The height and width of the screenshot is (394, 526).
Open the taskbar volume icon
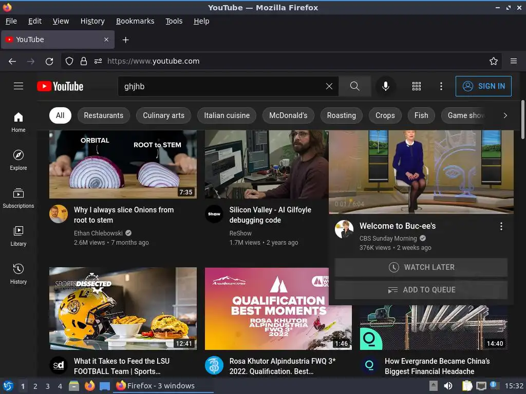[x=448, y=386]
